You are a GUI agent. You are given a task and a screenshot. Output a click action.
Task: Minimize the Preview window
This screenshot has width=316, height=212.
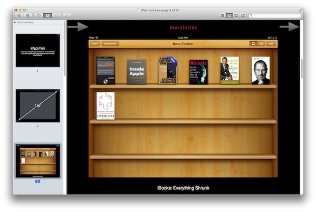point(20,10)
